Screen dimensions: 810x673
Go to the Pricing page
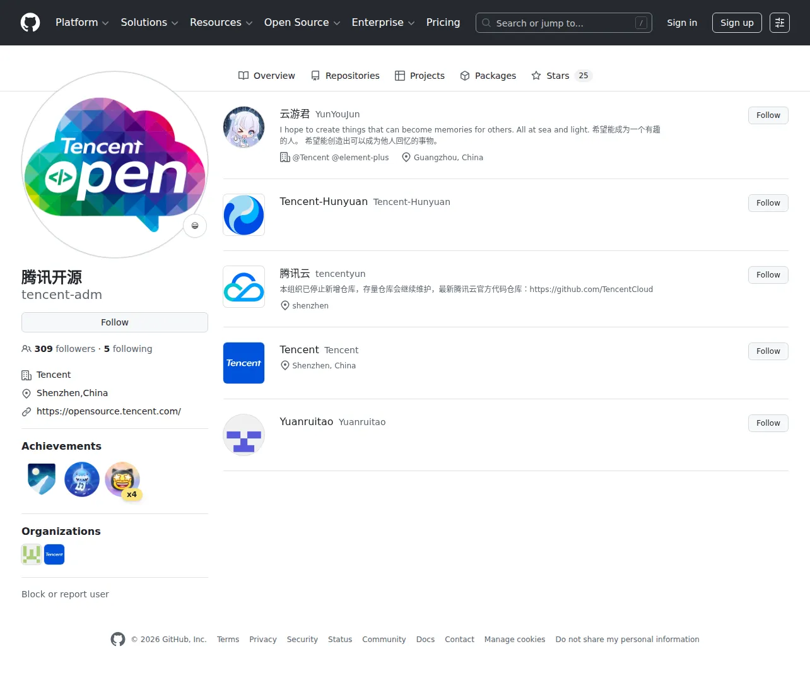[443, 23]
